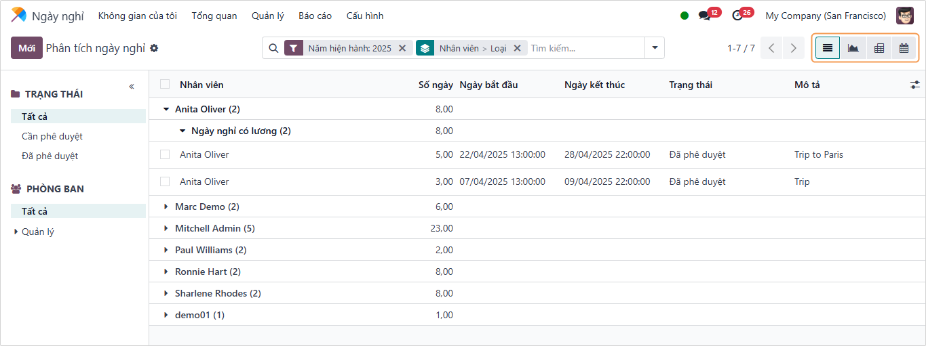
Task: Switch to pivot table view
Action: (x=879, y=48)
